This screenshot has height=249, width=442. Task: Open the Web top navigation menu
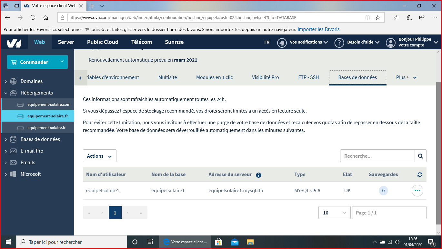pyautogui.click(x=40, y=42)
